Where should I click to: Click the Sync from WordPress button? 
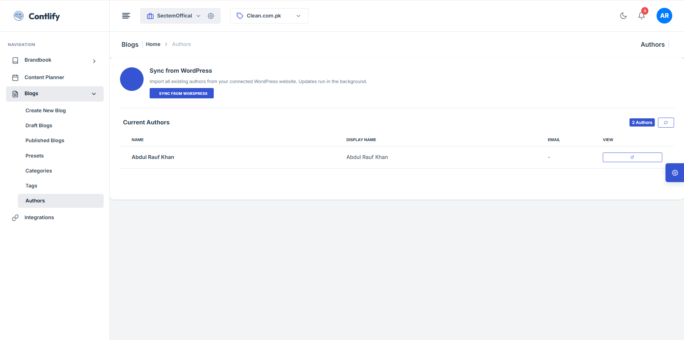tap(181, 93)
